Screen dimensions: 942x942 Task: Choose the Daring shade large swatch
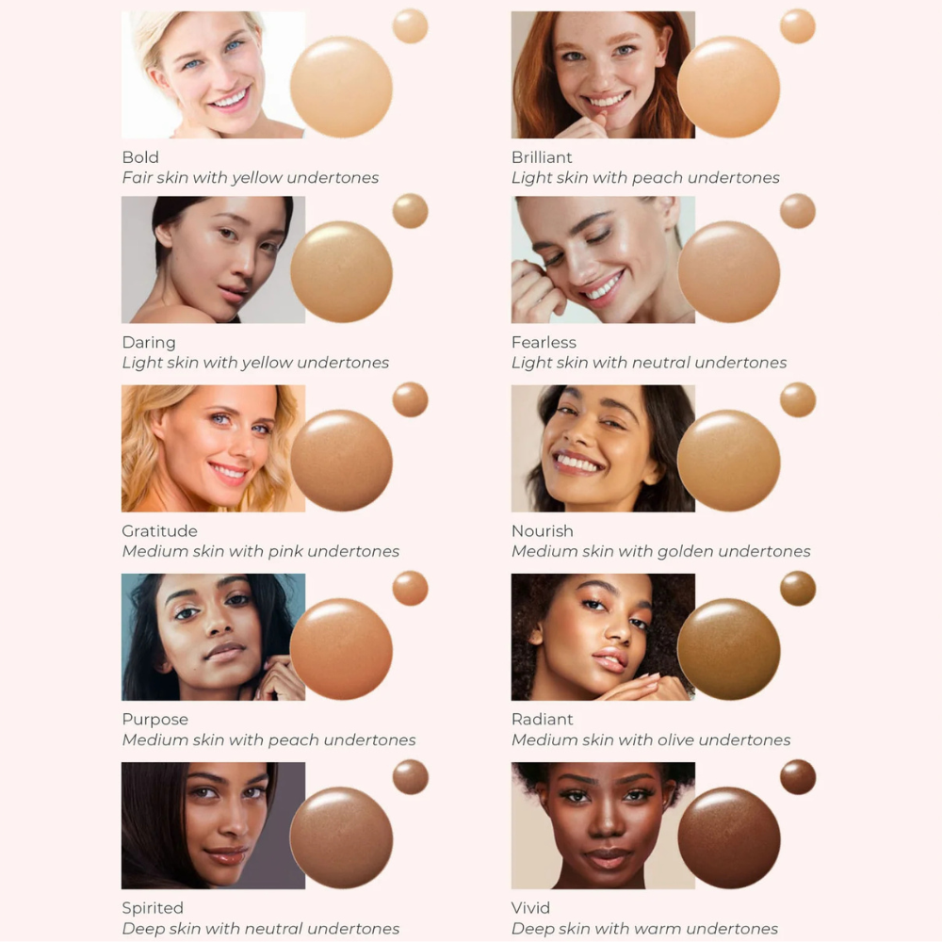341,271
